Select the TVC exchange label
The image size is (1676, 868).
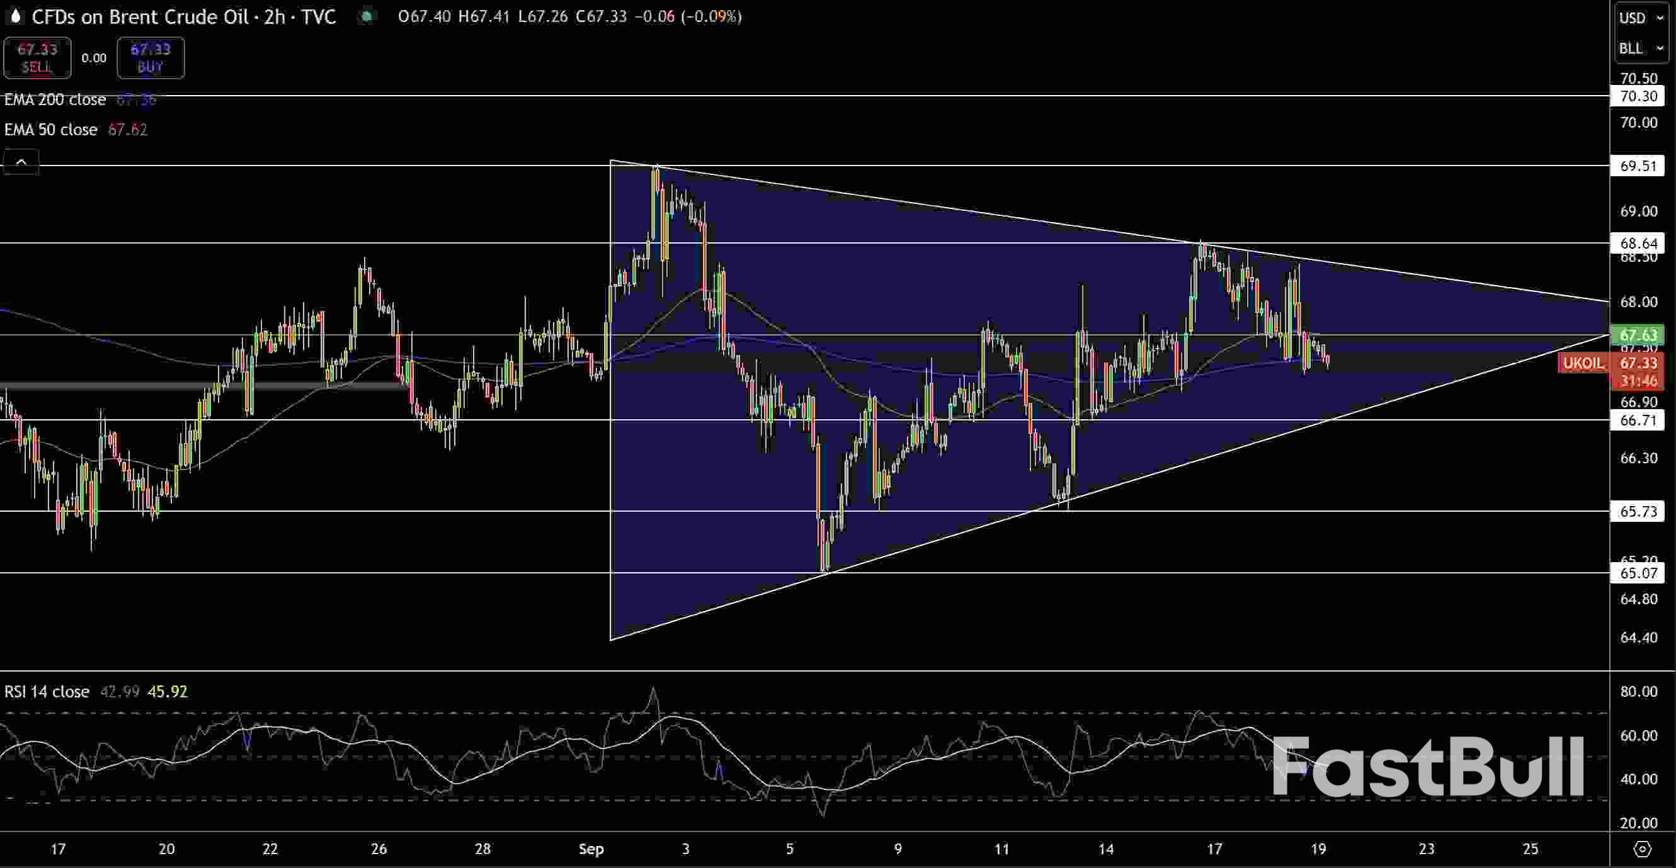[x=317, y=17]
